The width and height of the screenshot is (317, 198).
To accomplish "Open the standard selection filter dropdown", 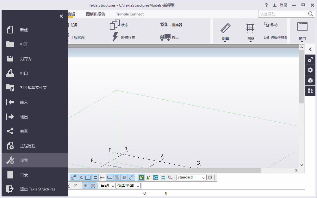I will (x=191, y=178).
